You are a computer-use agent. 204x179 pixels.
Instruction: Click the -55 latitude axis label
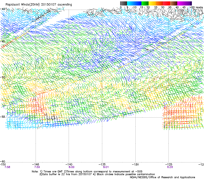[x=2, y=116]
